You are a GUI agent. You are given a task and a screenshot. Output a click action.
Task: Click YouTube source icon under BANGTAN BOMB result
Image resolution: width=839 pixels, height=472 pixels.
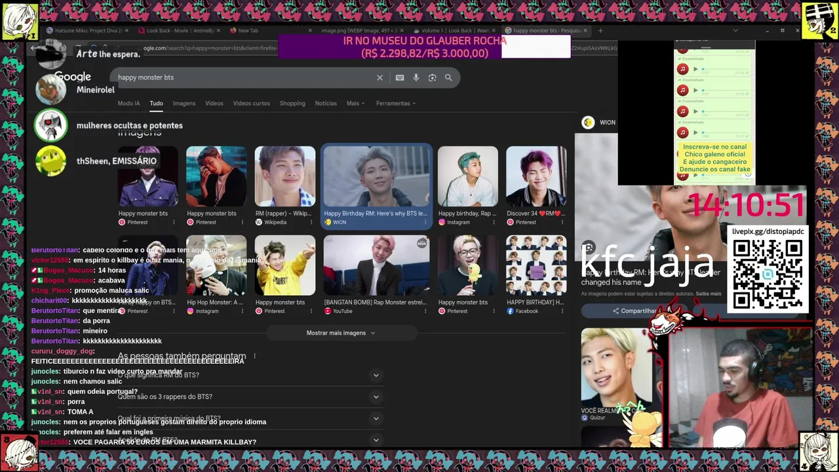[x=328, y=311]
